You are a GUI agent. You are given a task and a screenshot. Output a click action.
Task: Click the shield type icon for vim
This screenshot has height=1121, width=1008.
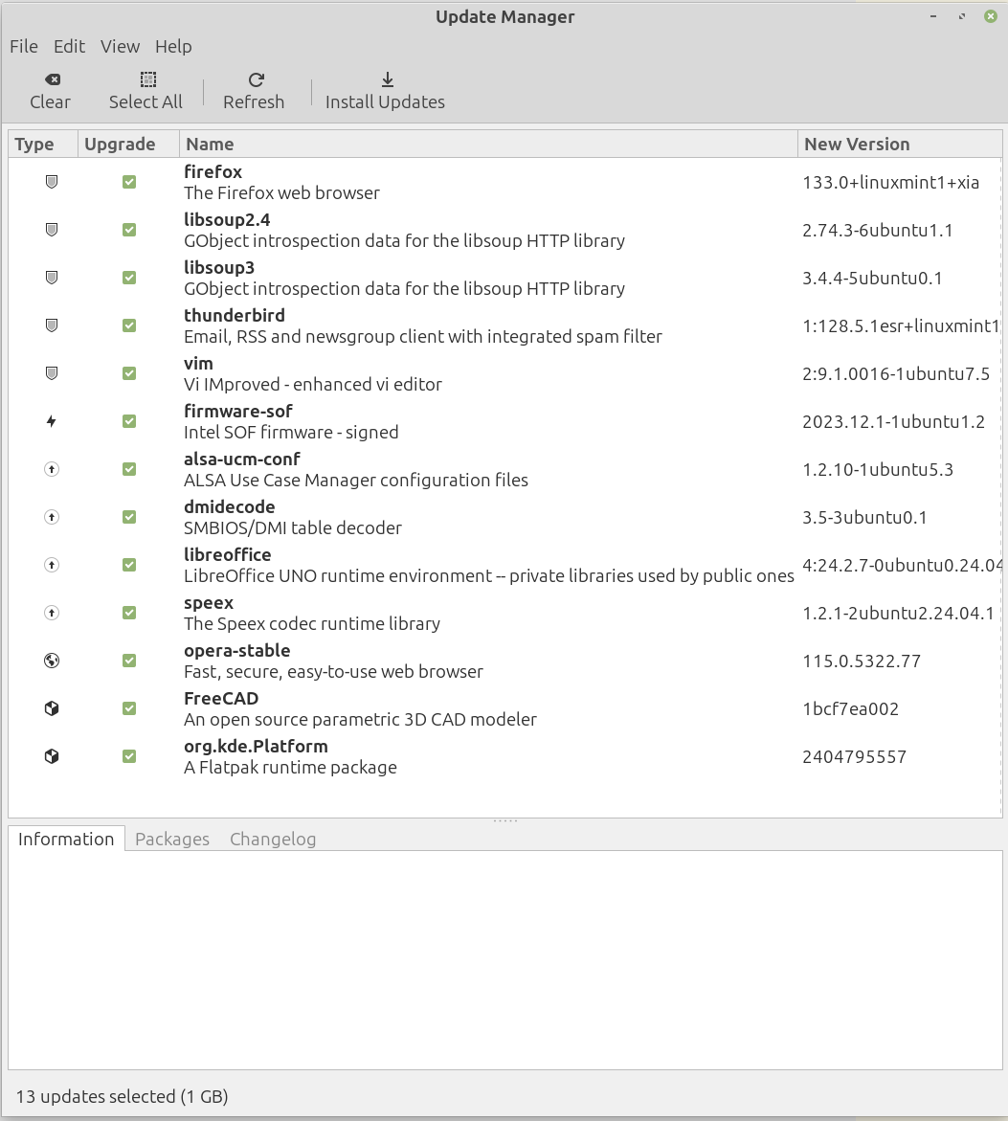52,373
